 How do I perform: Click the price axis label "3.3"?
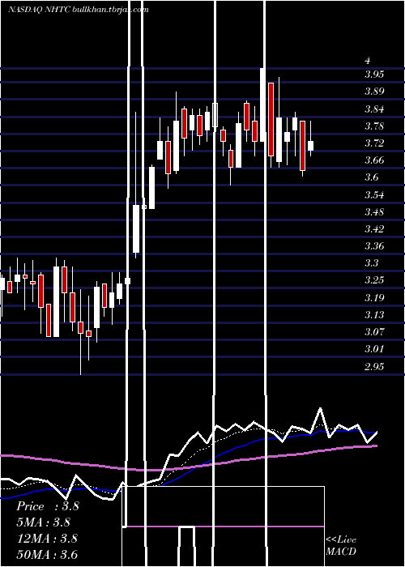coord(371,263)
